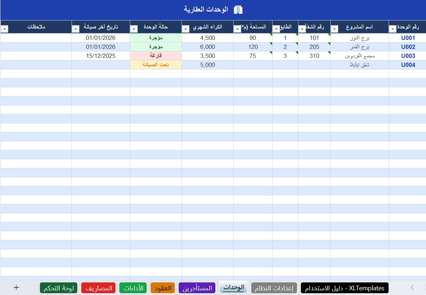This screenshot has height=295, width=426.
Task: Select maintenance date 01/01/2026 in U001 row
Action: point(101,38)
